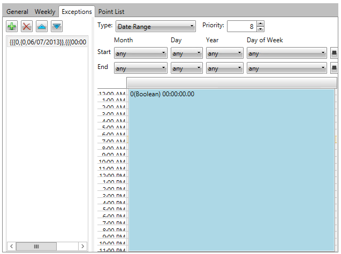This screenshot has height=254, width=341.
Task: Switch to the General tab
Action: click(18, 11)
